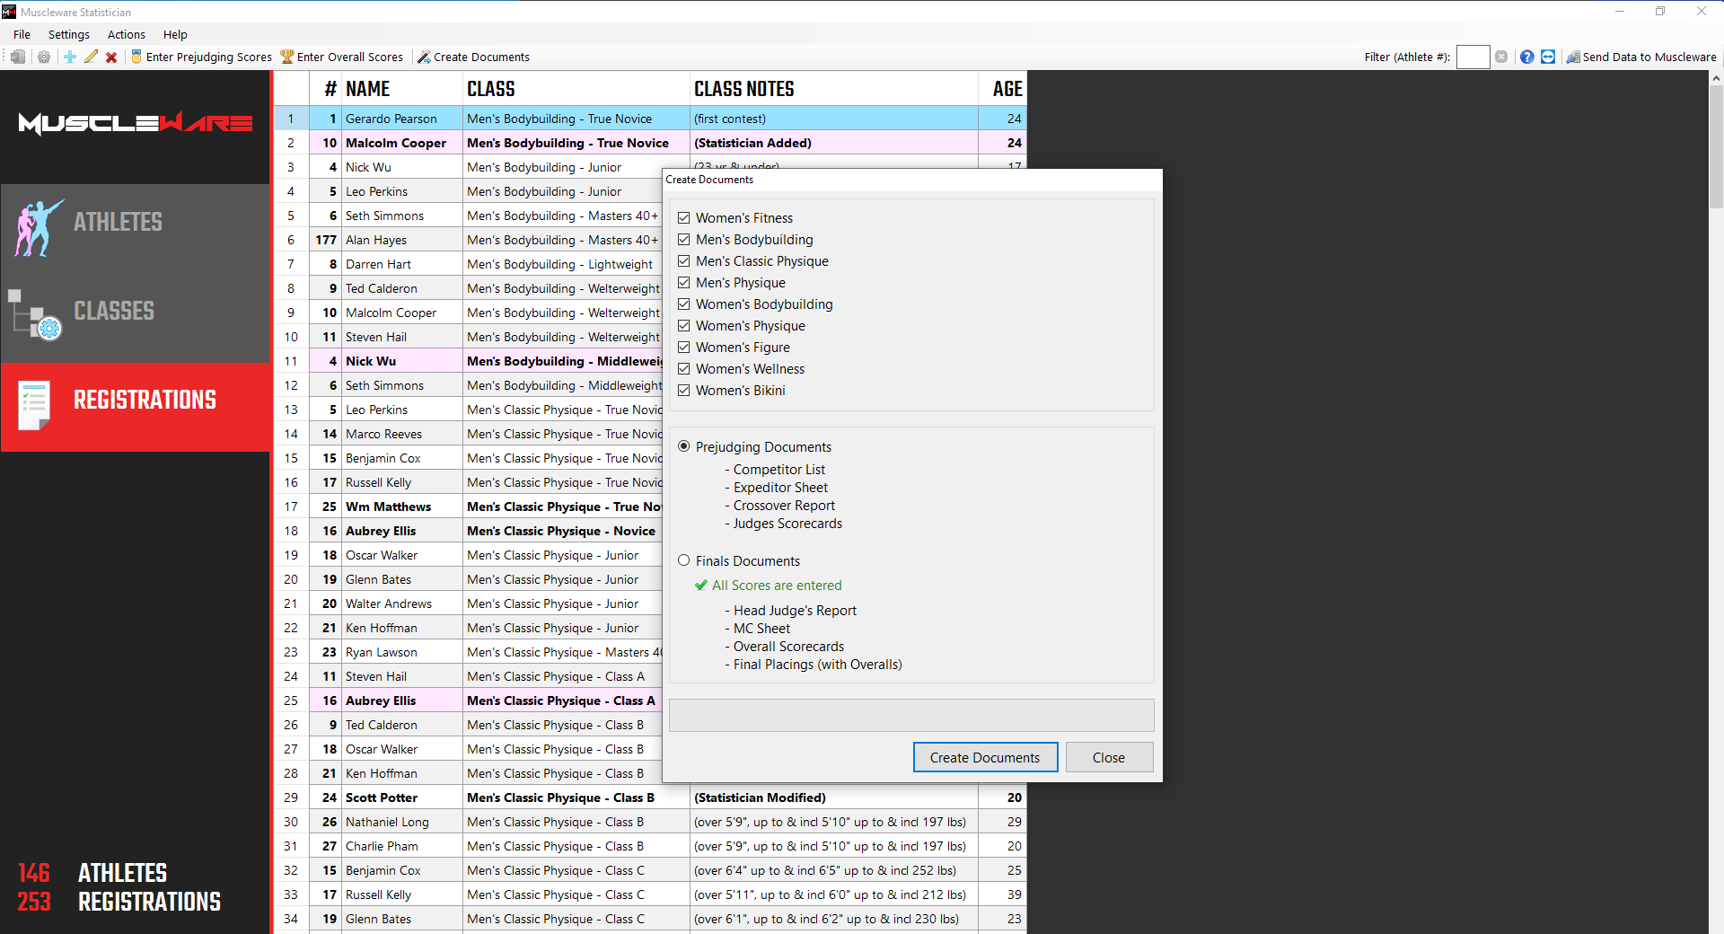Click the gear settings icon in toolbar
This screenshot has height=934, width=1724.
(44, 57)
